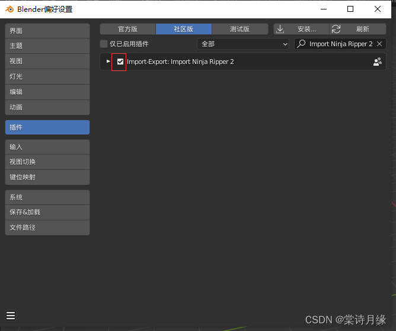Open the 保存&加载 preferences section
This screenshot has height=331, width=396.
point(47,212)
